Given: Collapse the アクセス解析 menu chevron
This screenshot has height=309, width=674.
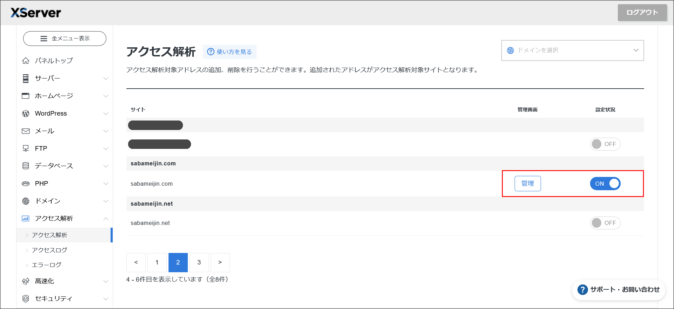Looking at the screenshot, I should pyautogui.click(x=106, y=219).
